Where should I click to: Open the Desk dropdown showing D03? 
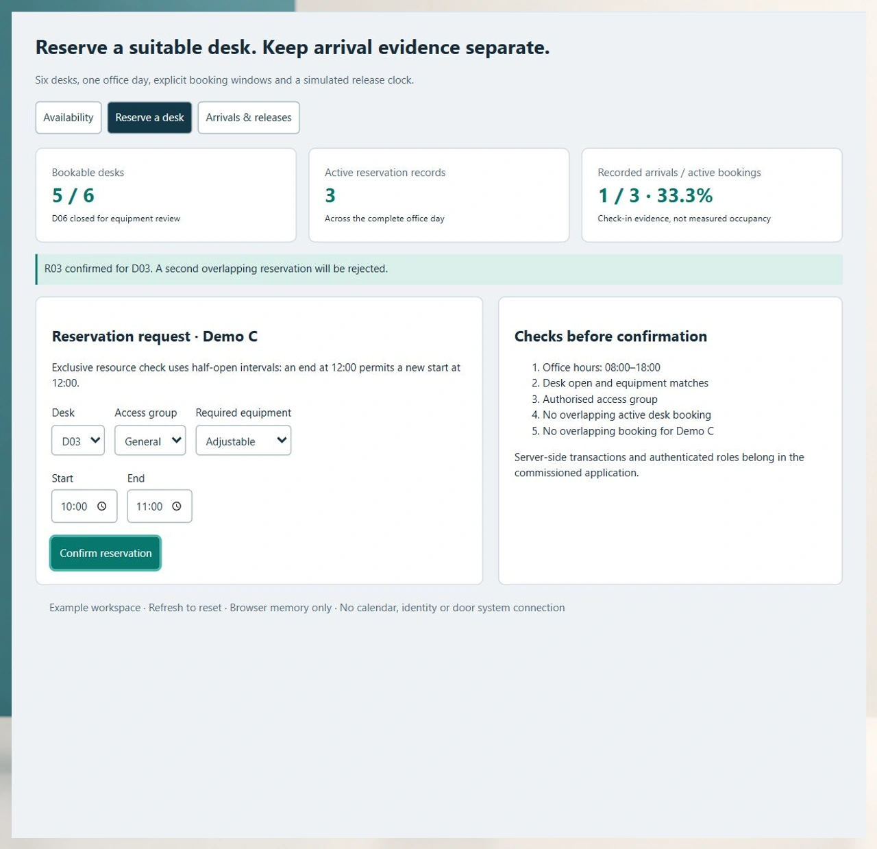click(x=78, y=441)
